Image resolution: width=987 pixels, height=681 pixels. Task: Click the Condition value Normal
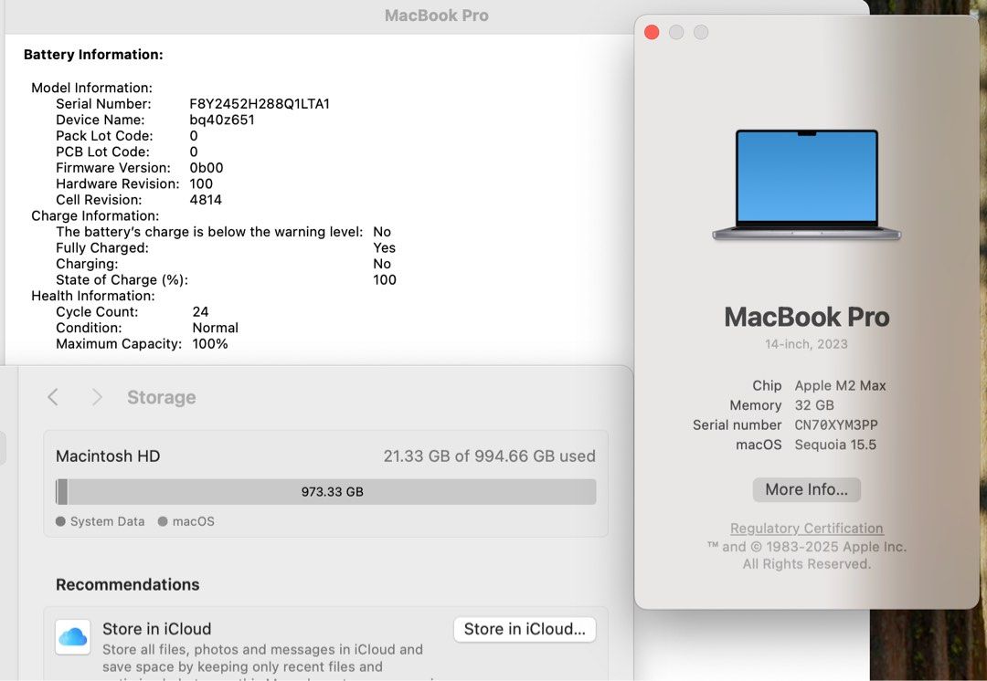(216, 328)
